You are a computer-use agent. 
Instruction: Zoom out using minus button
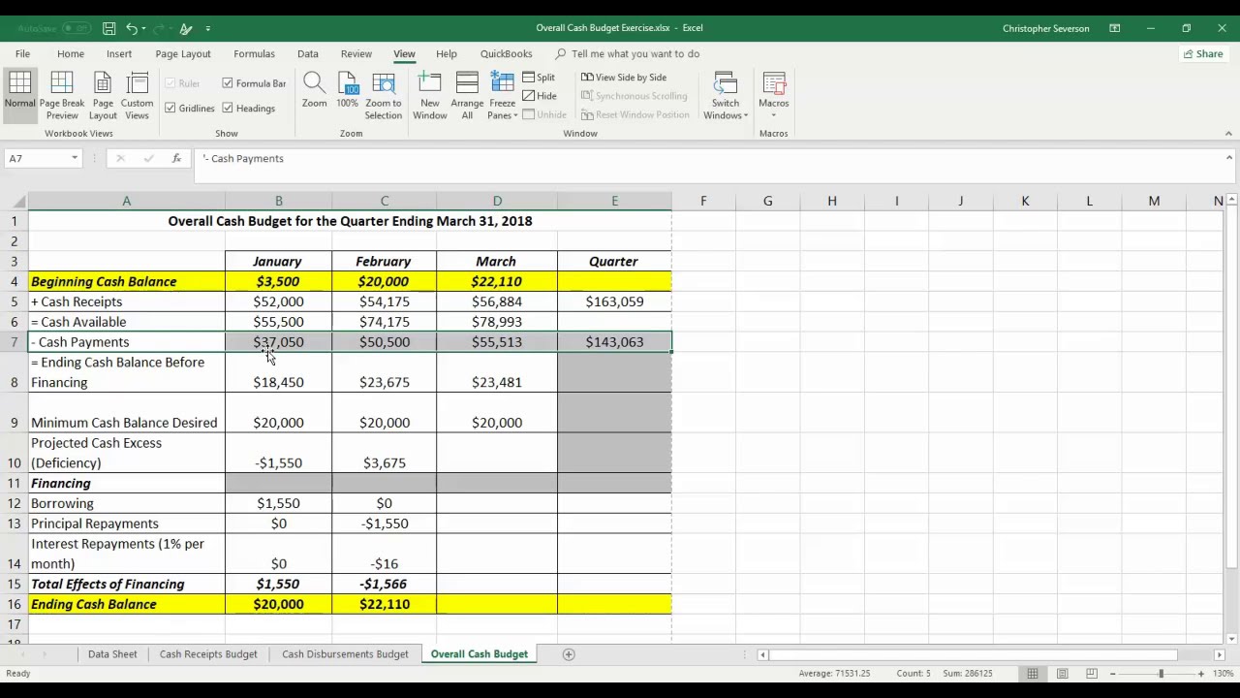pos(1112,674)
